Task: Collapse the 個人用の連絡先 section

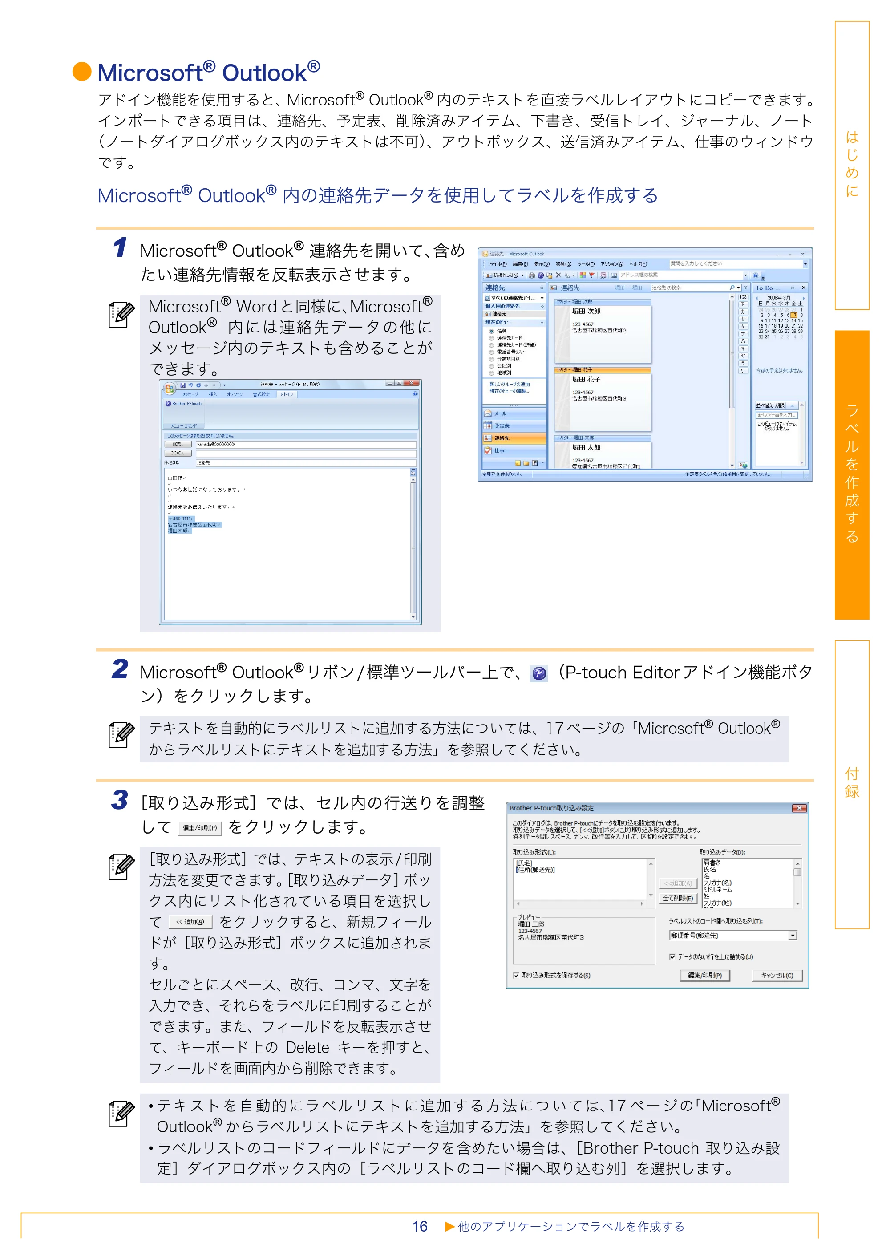Action: (x=542, y=307)
